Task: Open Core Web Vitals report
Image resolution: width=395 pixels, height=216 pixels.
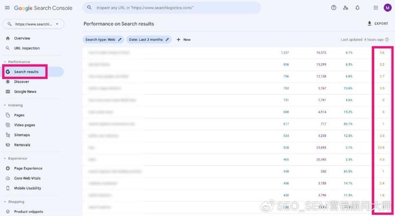Action: click(x=27, y=178)
